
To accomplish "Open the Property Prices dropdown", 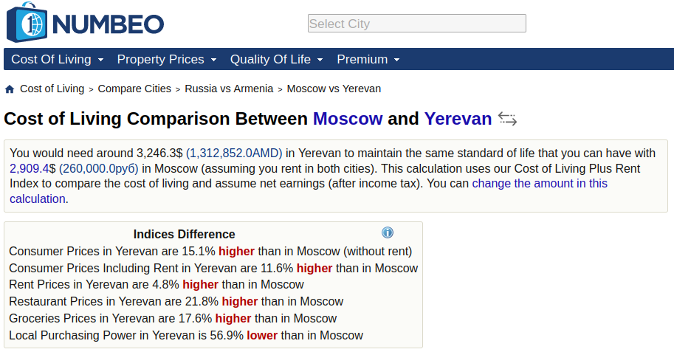I will pyautogui.click(x=166, y=59).
